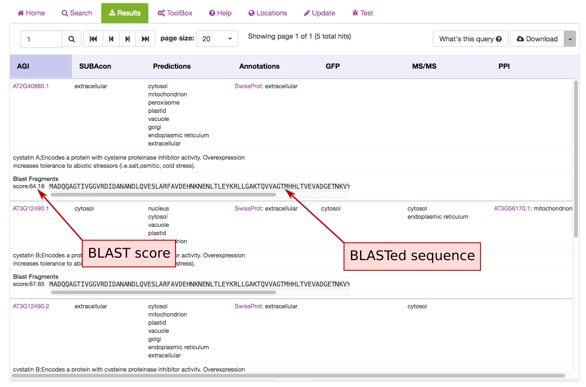This screenshot has height=387, width=586.
Task: Open the AT2G40880.1 gene link
Action: pyautogui.click(x=31, y=86)
